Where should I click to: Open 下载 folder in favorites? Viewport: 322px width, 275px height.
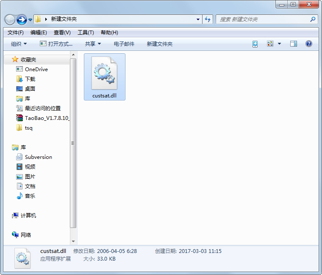(x=30, y=79)
